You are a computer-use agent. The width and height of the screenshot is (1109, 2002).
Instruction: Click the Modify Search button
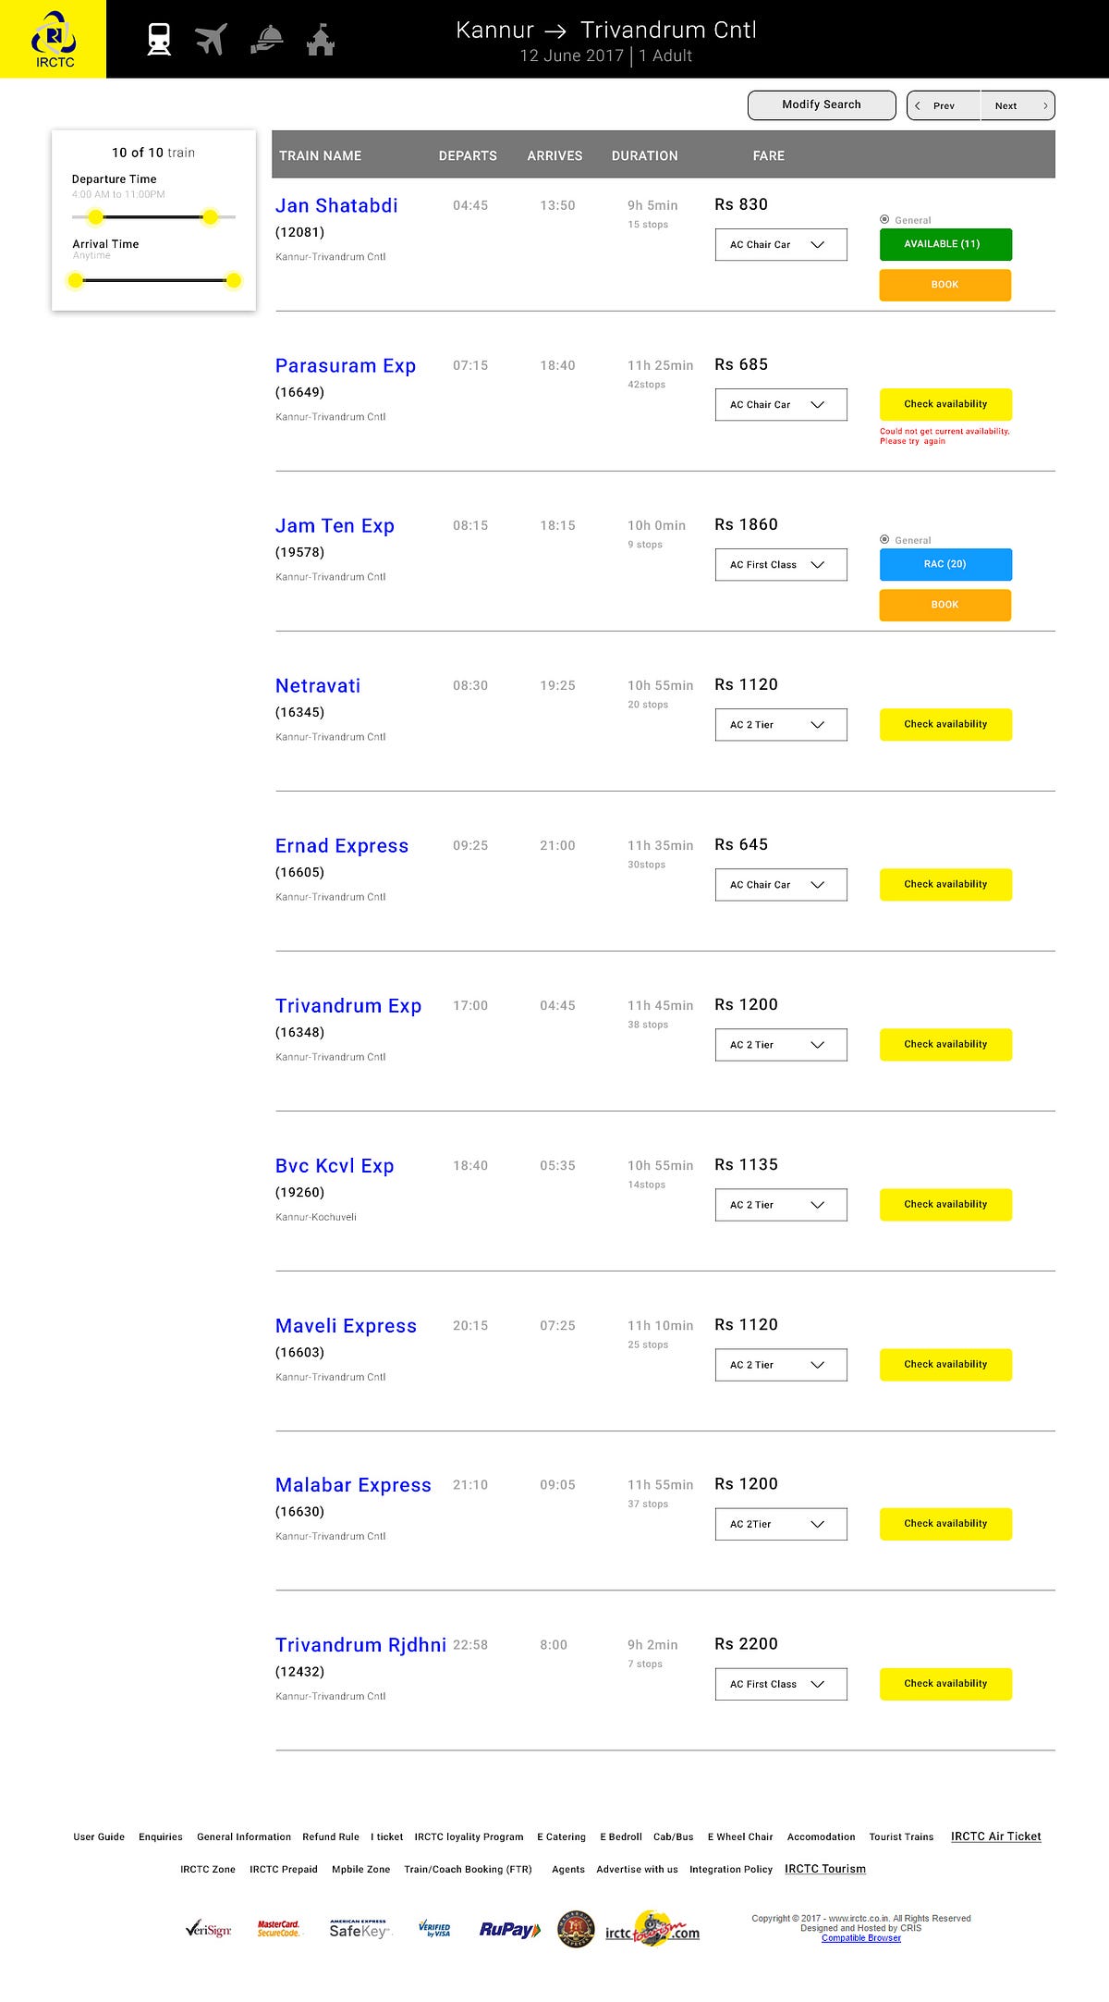[x=822, y=105]
